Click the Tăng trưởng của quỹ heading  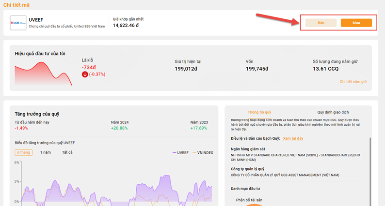[37, 114]
